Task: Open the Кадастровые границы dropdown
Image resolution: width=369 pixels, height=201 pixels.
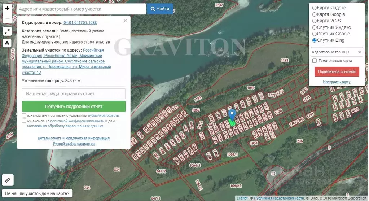Action: pyautogui.click(x=337, y=52)
